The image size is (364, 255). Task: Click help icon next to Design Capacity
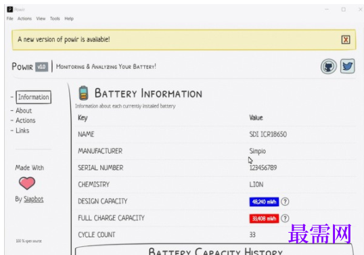tap(285, 202)
